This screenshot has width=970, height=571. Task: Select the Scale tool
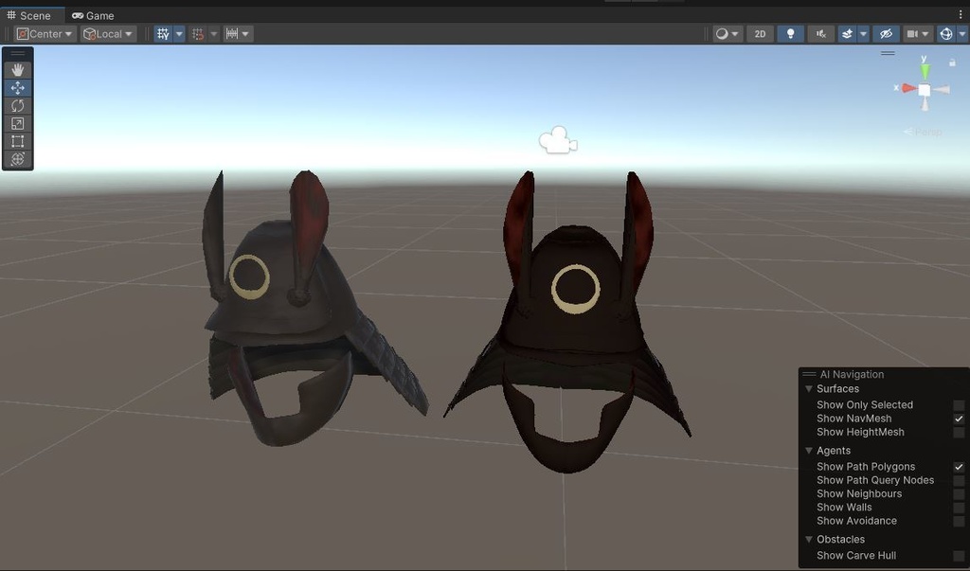coord(17,124)
